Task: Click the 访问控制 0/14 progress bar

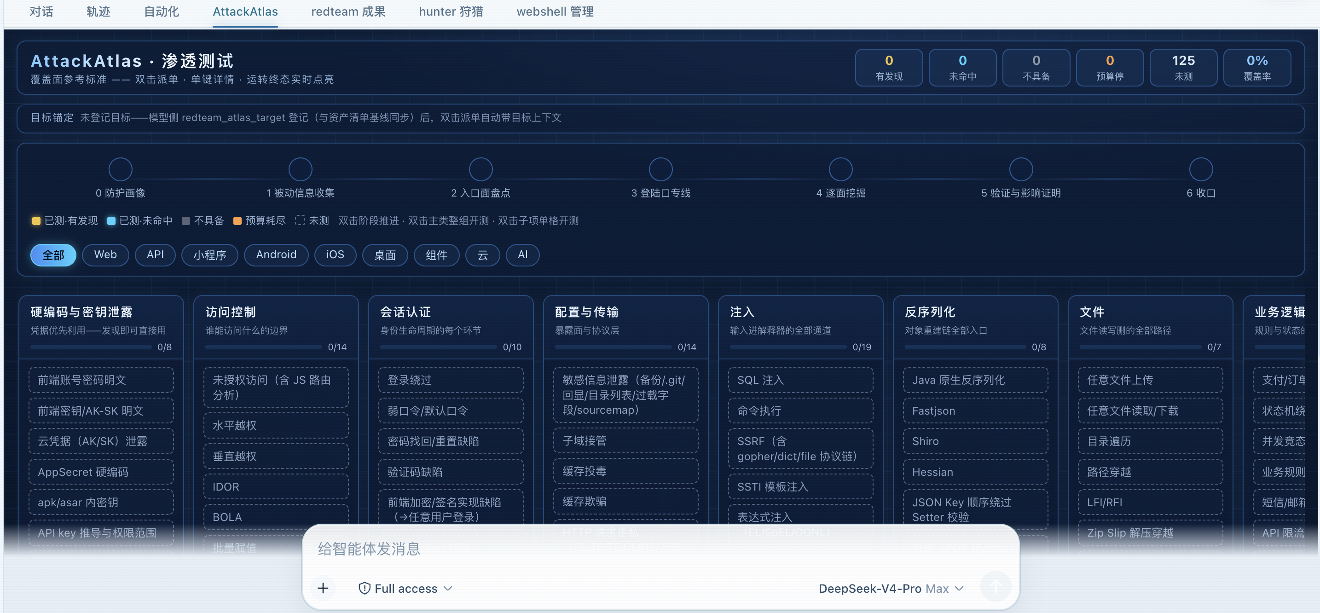Action: (x=263, y=347)
